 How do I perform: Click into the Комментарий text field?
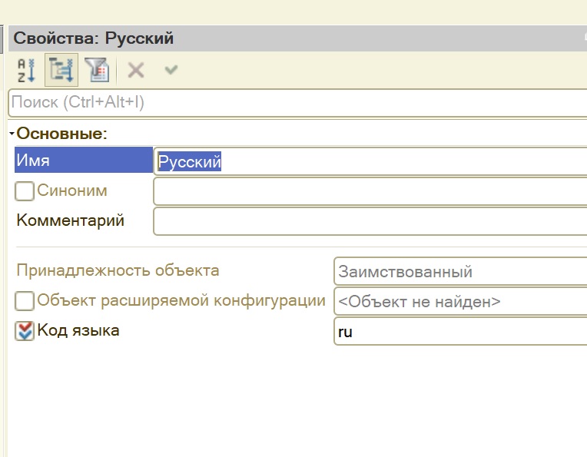[x=370, y=221]
